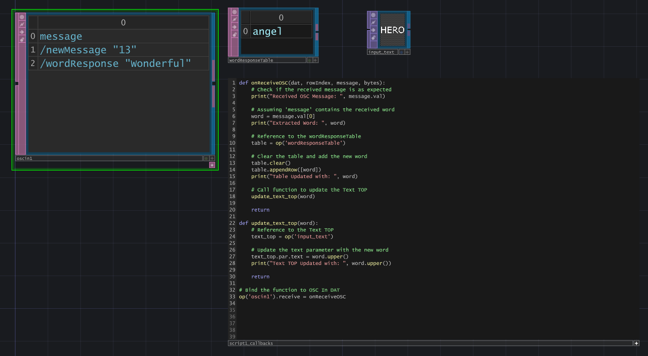
Task: Select the HERO text preview thumbnail
Action: tap(392, 30)
